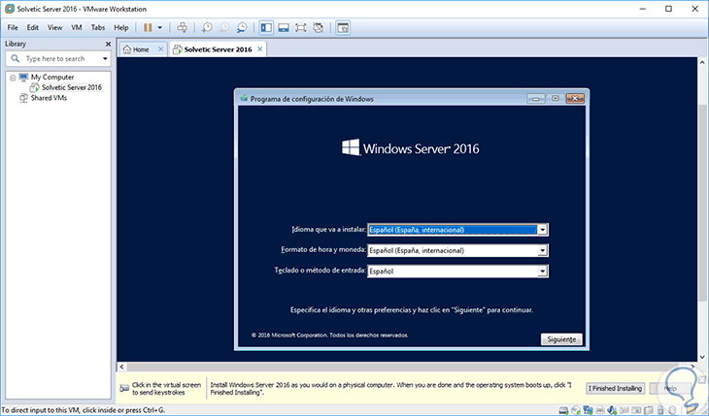Toggle the library sidebar view icon
This screenshot has width=709, height=416.
click(x=266, y=27)
